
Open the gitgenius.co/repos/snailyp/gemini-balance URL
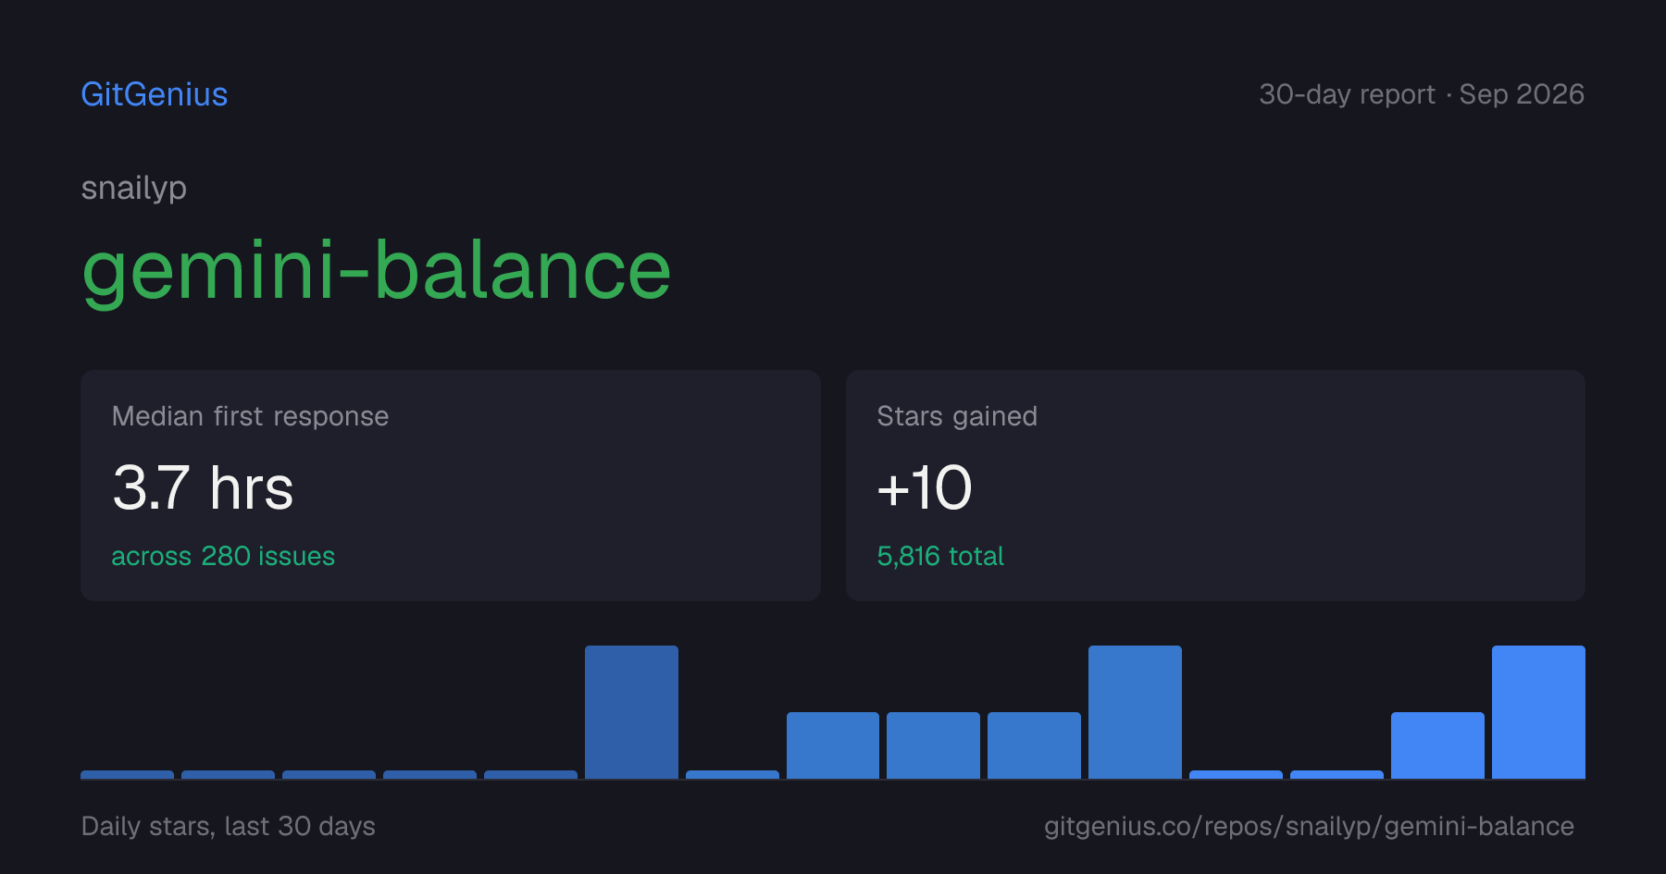[1309, 826]
